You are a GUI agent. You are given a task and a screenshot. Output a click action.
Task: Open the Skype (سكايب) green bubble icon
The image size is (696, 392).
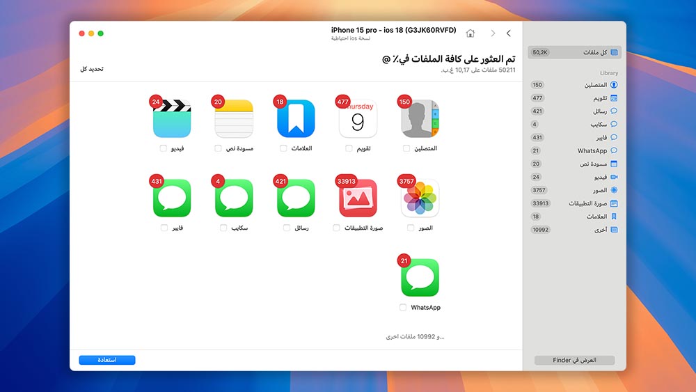click(234, 198)
